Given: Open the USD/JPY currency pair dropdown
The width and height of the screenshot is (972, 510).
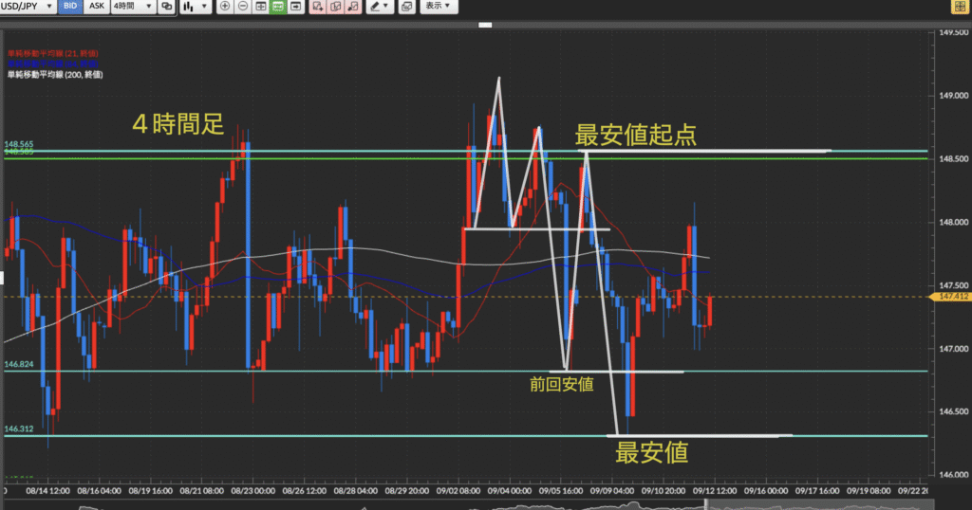Looking at the screenshot, I should [x=28, y=7].
